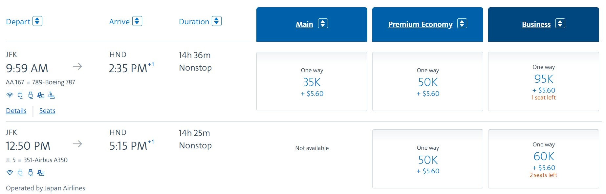The image size is (606, 194).
Task: View Seats for flight AA 167
Action: [x=47, y=111]
